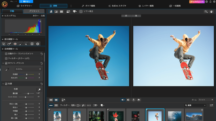Select the gradient mask tool

[32, 44]
